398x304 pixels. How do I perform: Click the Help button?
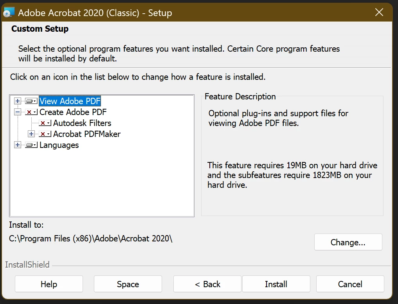49,284
